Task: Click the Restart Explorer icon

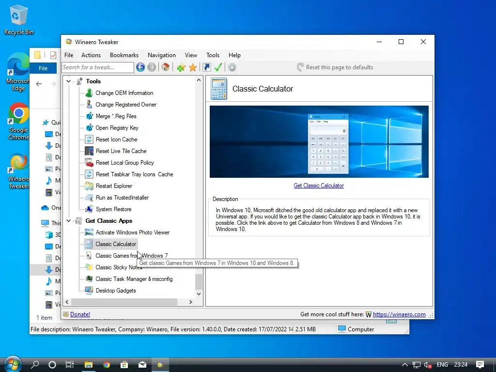Action: click(89, 186)
